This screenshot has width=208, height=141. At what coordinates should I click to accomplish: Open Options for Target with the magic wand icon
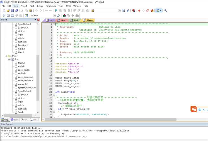(x=59, y=15)
